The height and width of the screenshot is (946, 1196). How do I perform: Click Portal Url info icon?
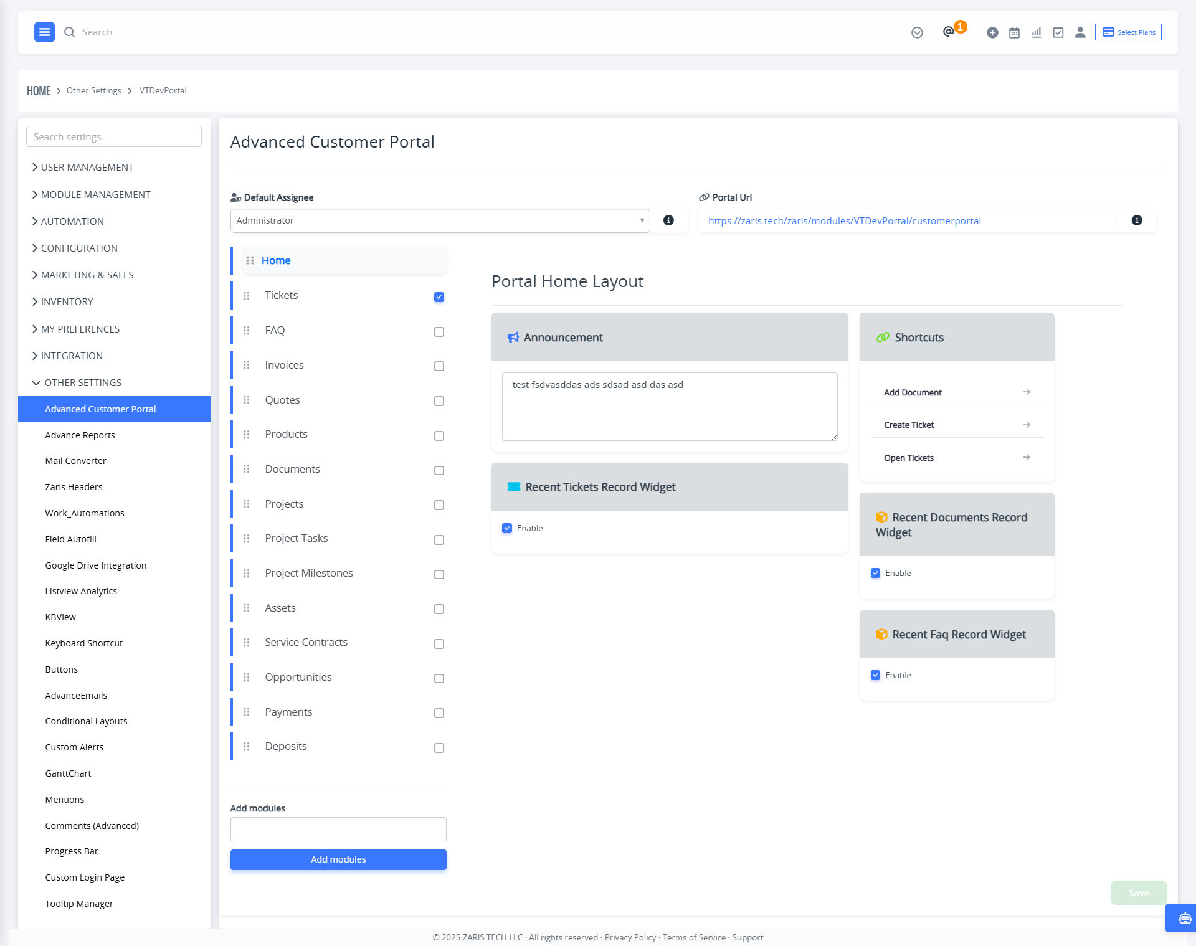[1137, 220]
